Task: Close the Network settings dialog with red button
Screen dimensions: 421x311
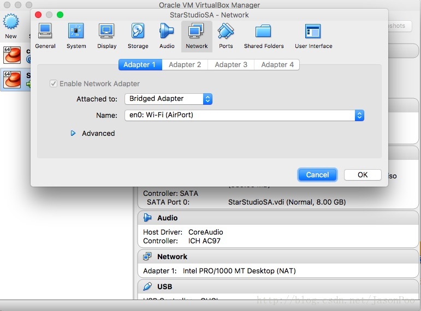Action: [38, 15]
